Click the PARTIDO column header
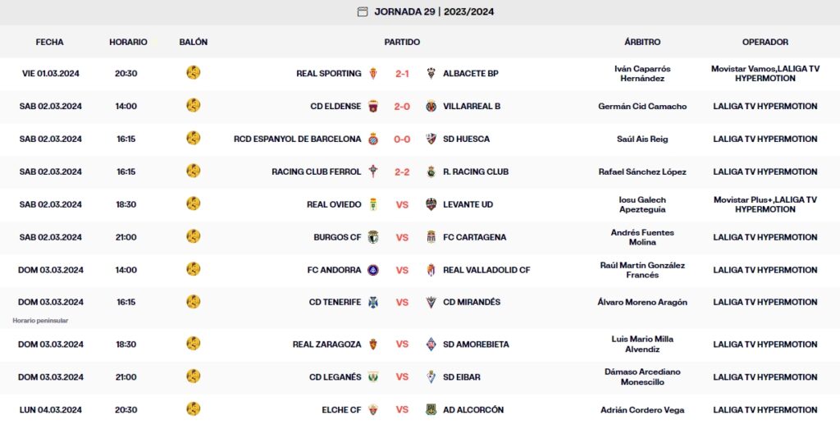The width and height of the screenshot is (840, 434). 402,42
